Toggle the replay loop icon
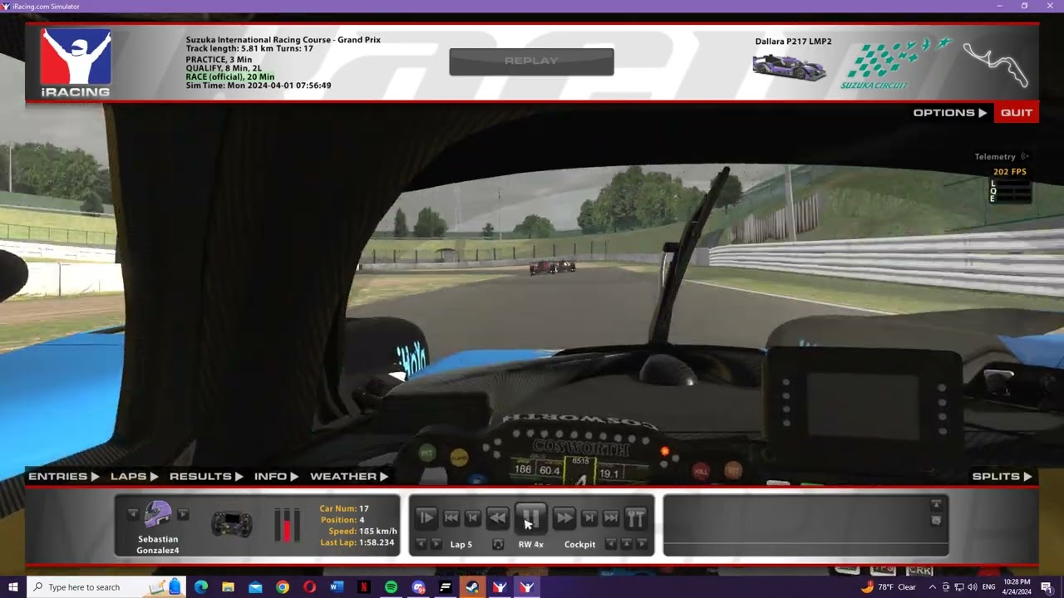Viewport: 1064px width, 598px height. pyautogui.click(x=498, y=544)
